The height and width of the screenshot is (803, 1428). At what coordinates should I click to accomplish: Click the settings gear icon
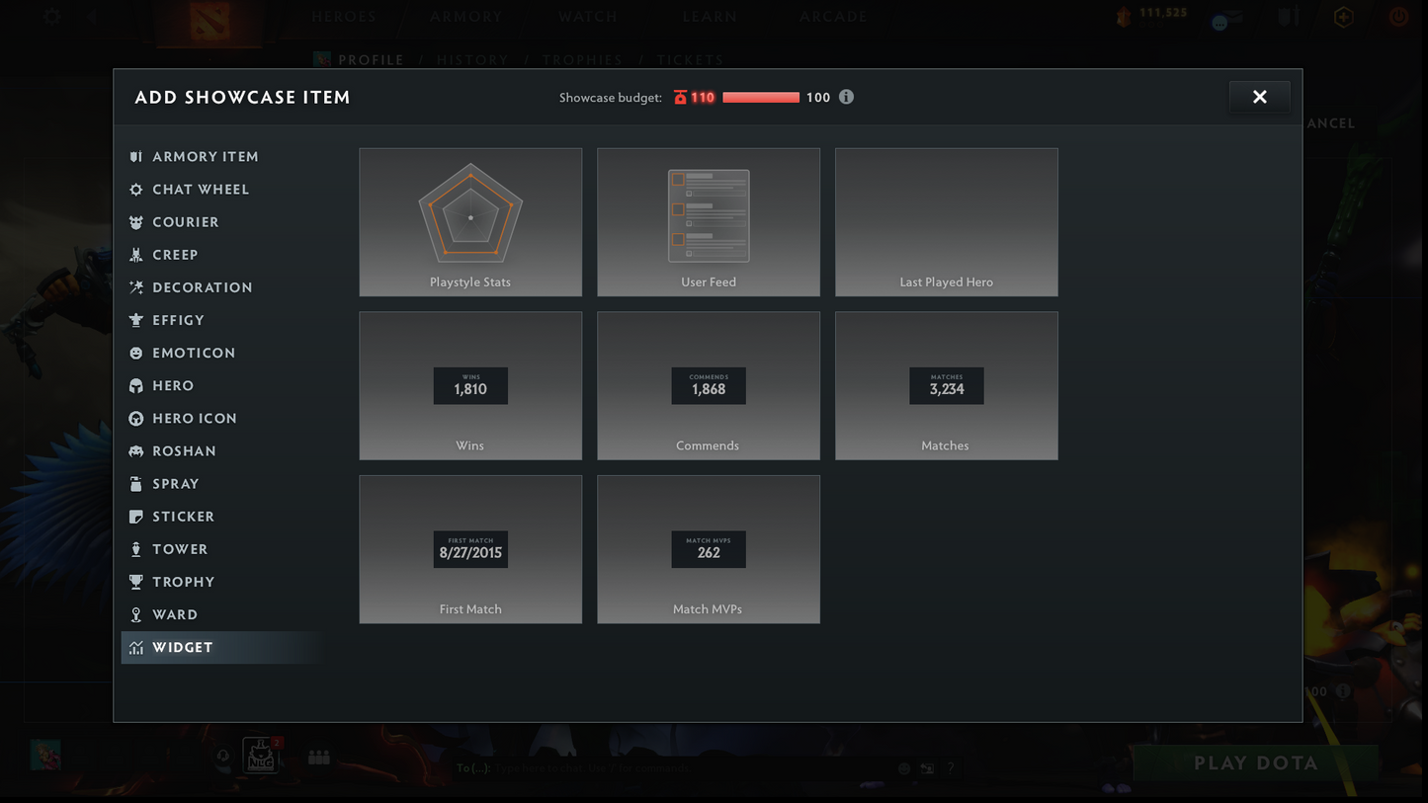51,17
